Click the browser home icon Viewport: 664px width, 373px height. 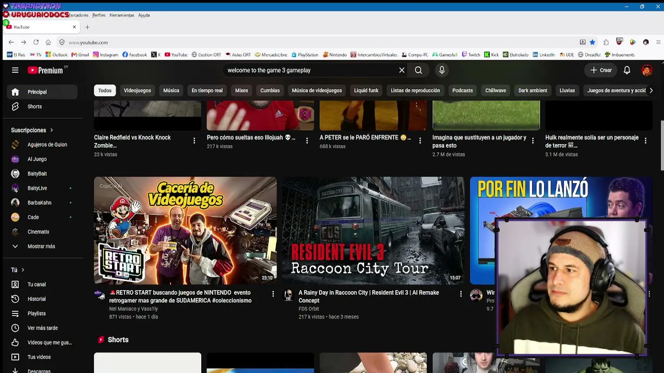coord(48,42)
